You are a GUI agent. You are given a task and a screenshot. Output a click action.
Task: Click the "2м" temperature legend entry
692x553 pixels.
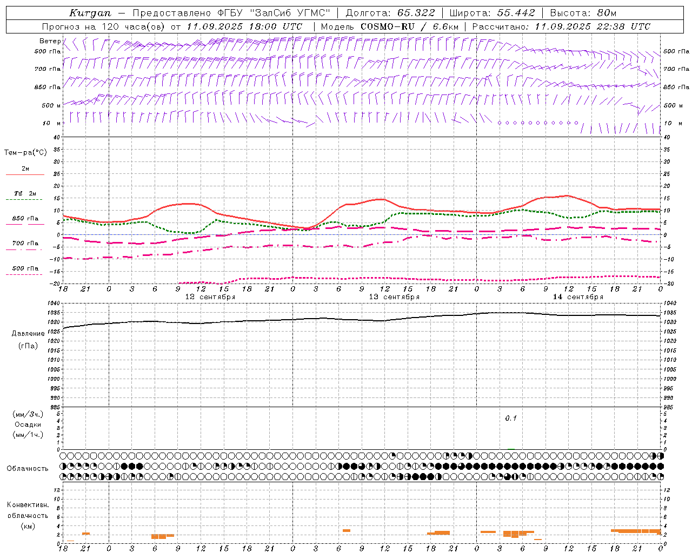click(25, 168)
